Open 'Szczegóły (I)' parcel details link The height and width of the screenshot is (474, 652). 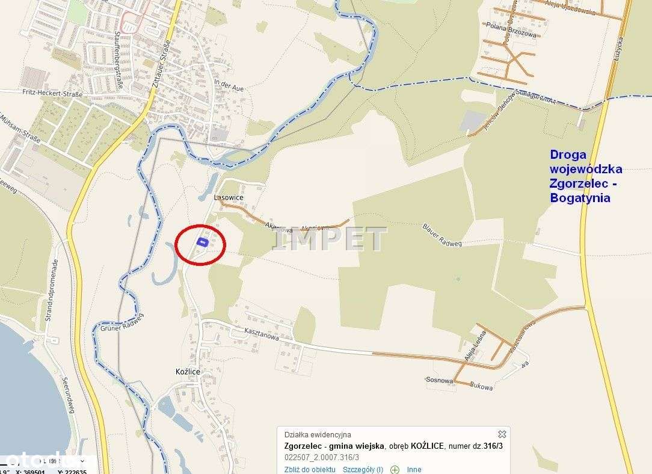coord(363,469)
